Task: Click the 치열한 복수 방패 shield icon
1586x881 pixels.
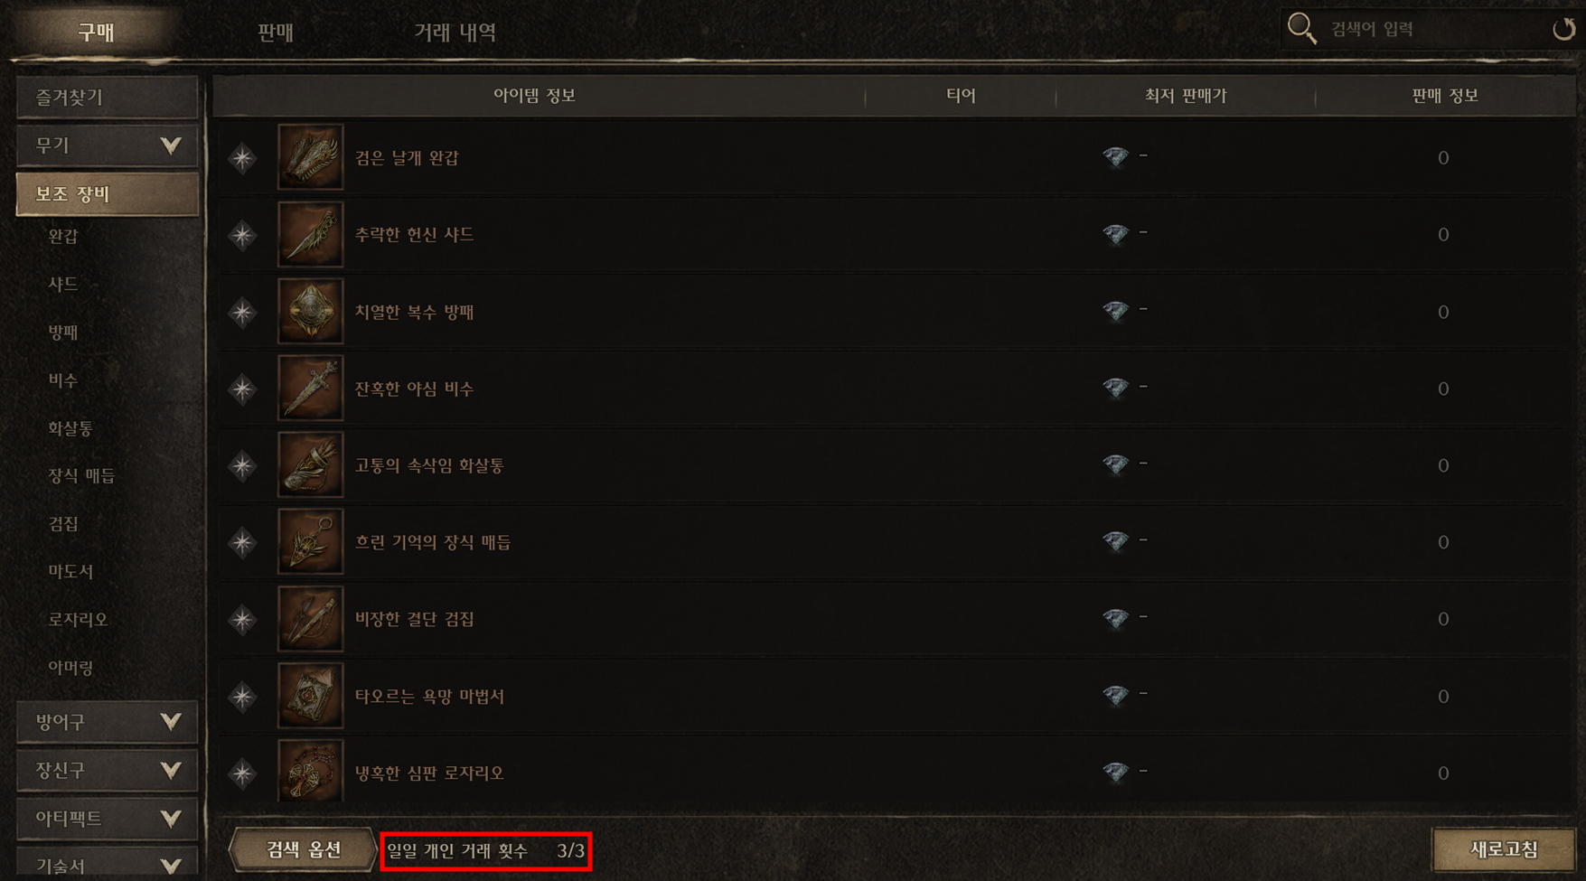Action: (x=310, y=311)
